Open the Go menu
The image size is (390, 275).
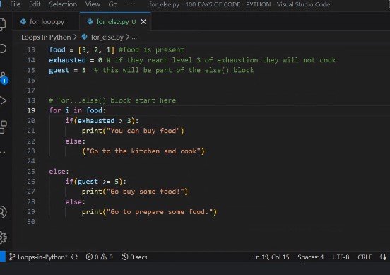click(x=113, y=4)
